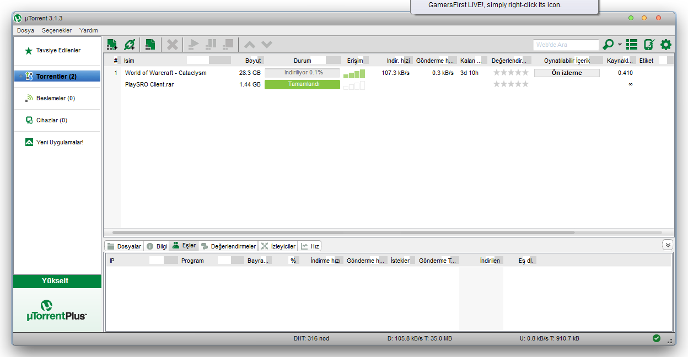The image size is (688, 357).
Task: Sort by the Oynatılabilir İçerik column header
Action: coord(567,61)
